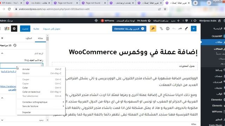This screenshot has width=225, height=126.
Task: Open the document details info icon
Action: 168,29
